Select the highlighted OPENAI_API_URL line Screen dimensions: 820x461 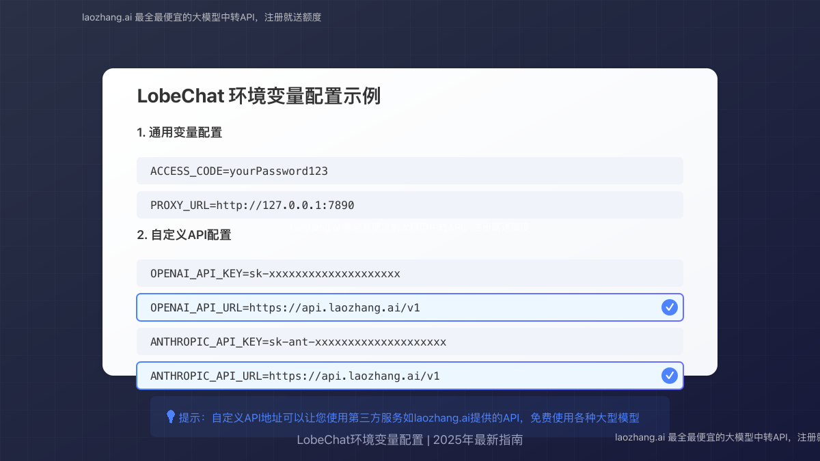[x=410, y=307]
